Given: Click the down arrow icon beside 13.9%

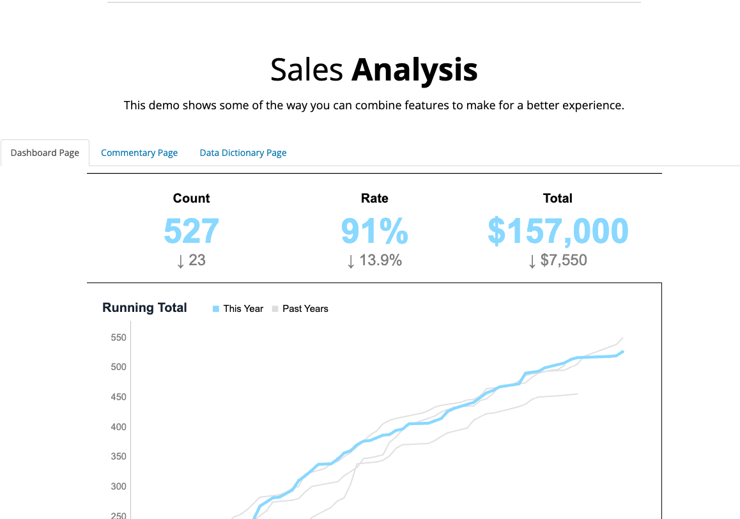Looking at the screenshot, I should click(x=350, y=260).
